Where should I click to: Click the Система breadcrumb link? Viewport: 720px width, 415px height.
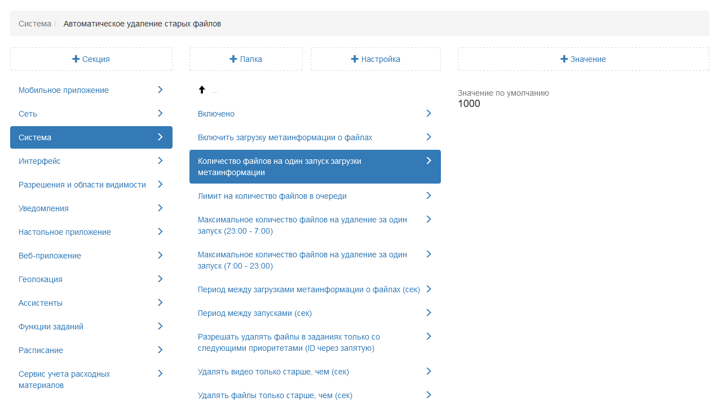pyautogui.click(x=34, y=24)
